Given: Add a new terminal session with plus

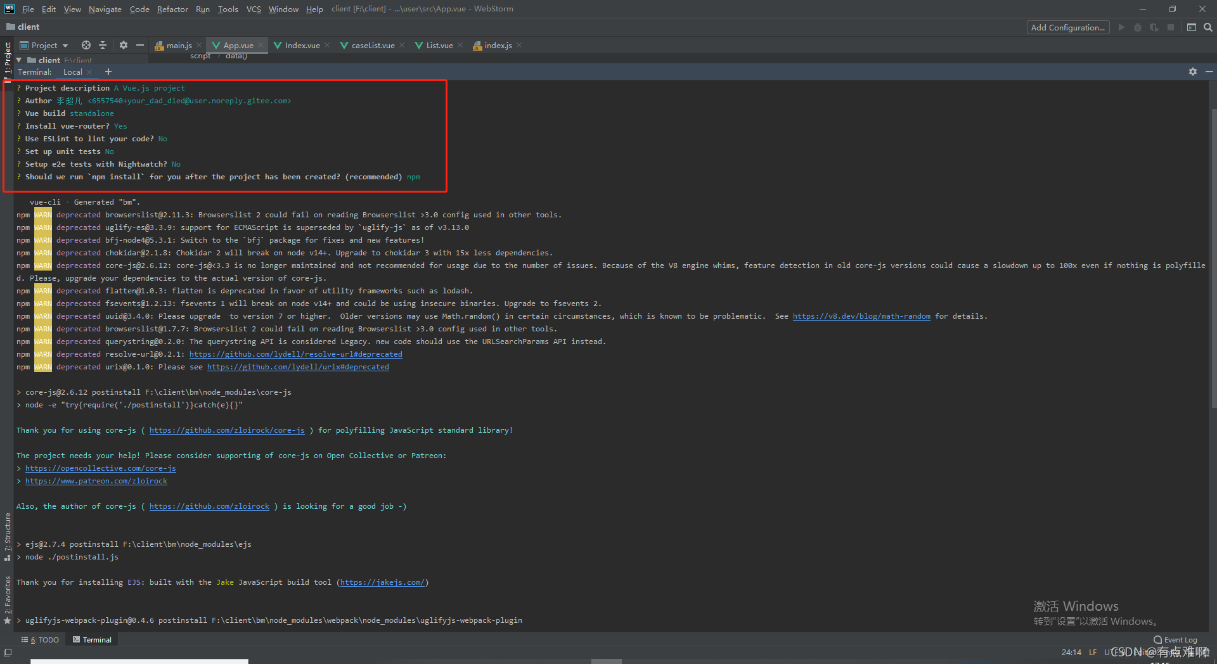Looking at the screenshot, I should click(x=108, y=72).
